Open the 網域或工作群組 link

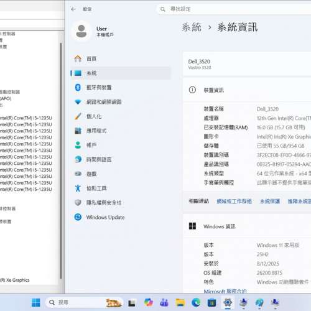tap(234, 202)
